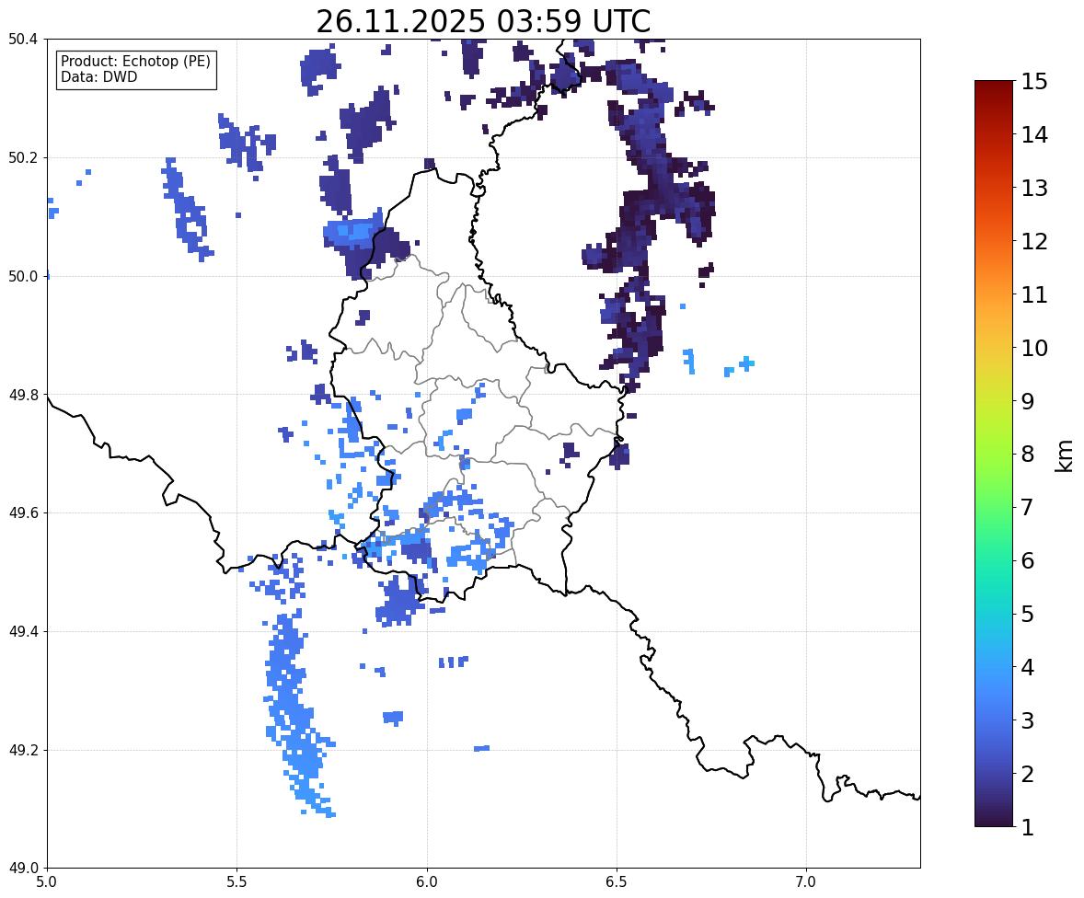Screen dimensions: 1084x898
Task: Click the colorbar label 9
Action: point(1027,401)
